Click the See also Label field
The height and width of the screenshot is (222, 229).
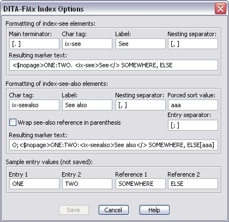pyautogui.click(x=87, y=105)
